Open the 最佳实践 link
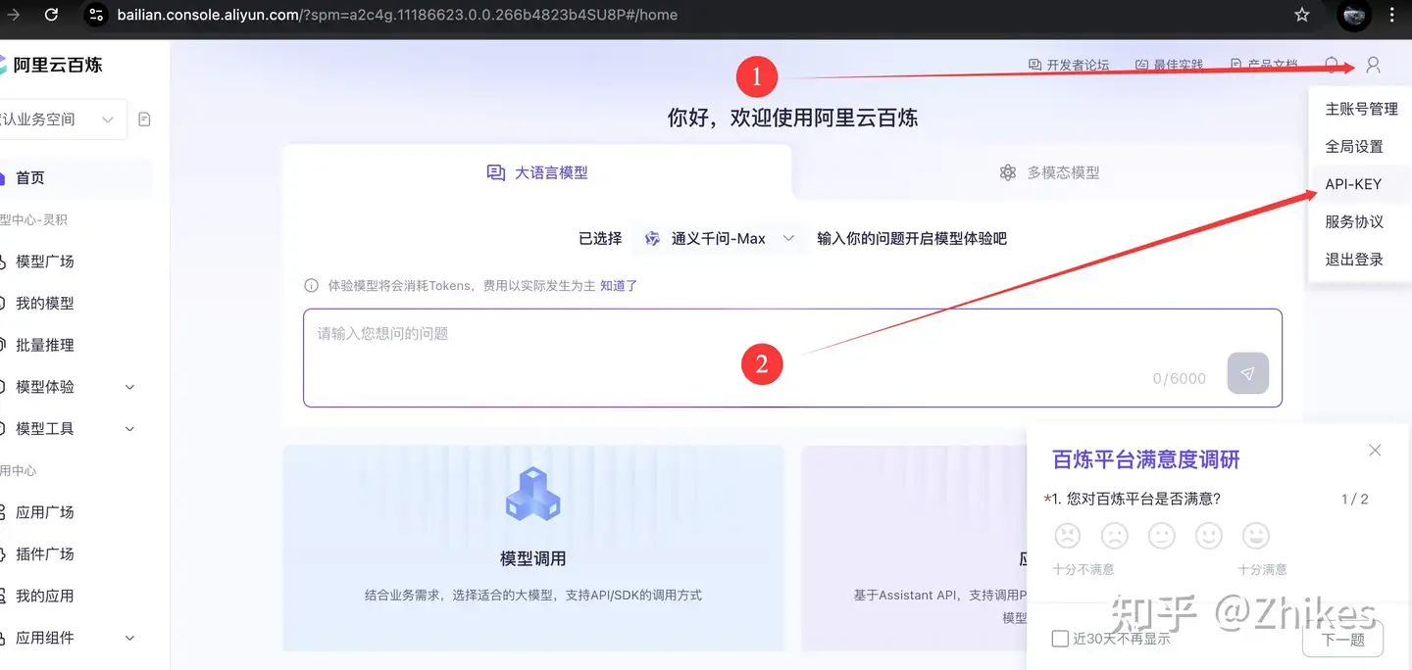The height and width of the screenshot is (670, 1412). point(1169,66)
